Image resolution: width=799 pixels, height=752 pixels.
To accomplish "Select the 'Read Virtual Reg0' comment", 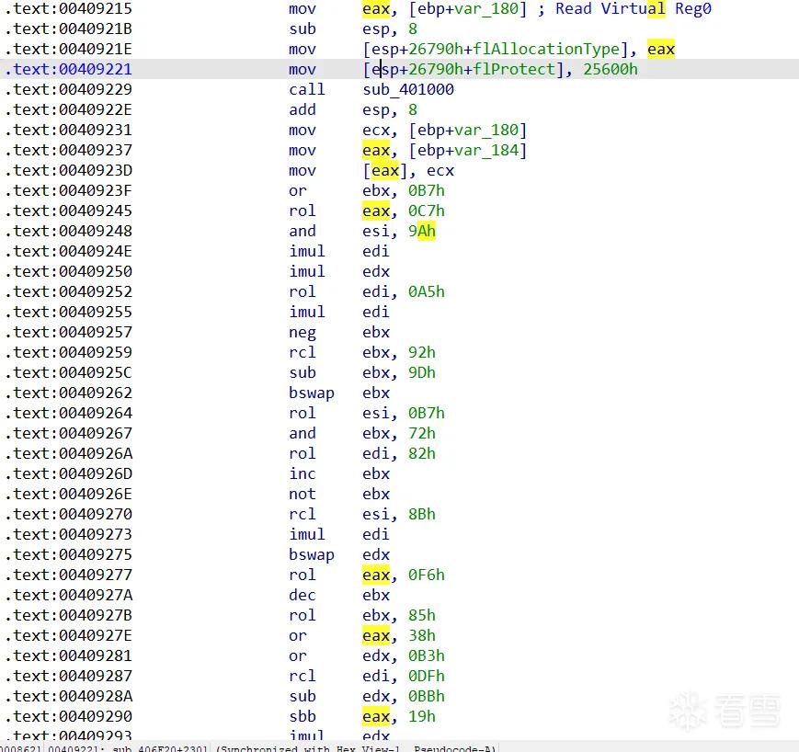I will pos(633,8).
